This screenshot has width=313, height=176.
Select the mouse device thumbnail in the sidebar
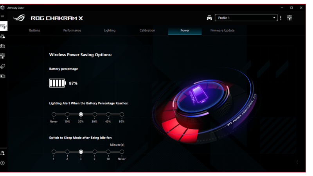click(x=3, y=26)
